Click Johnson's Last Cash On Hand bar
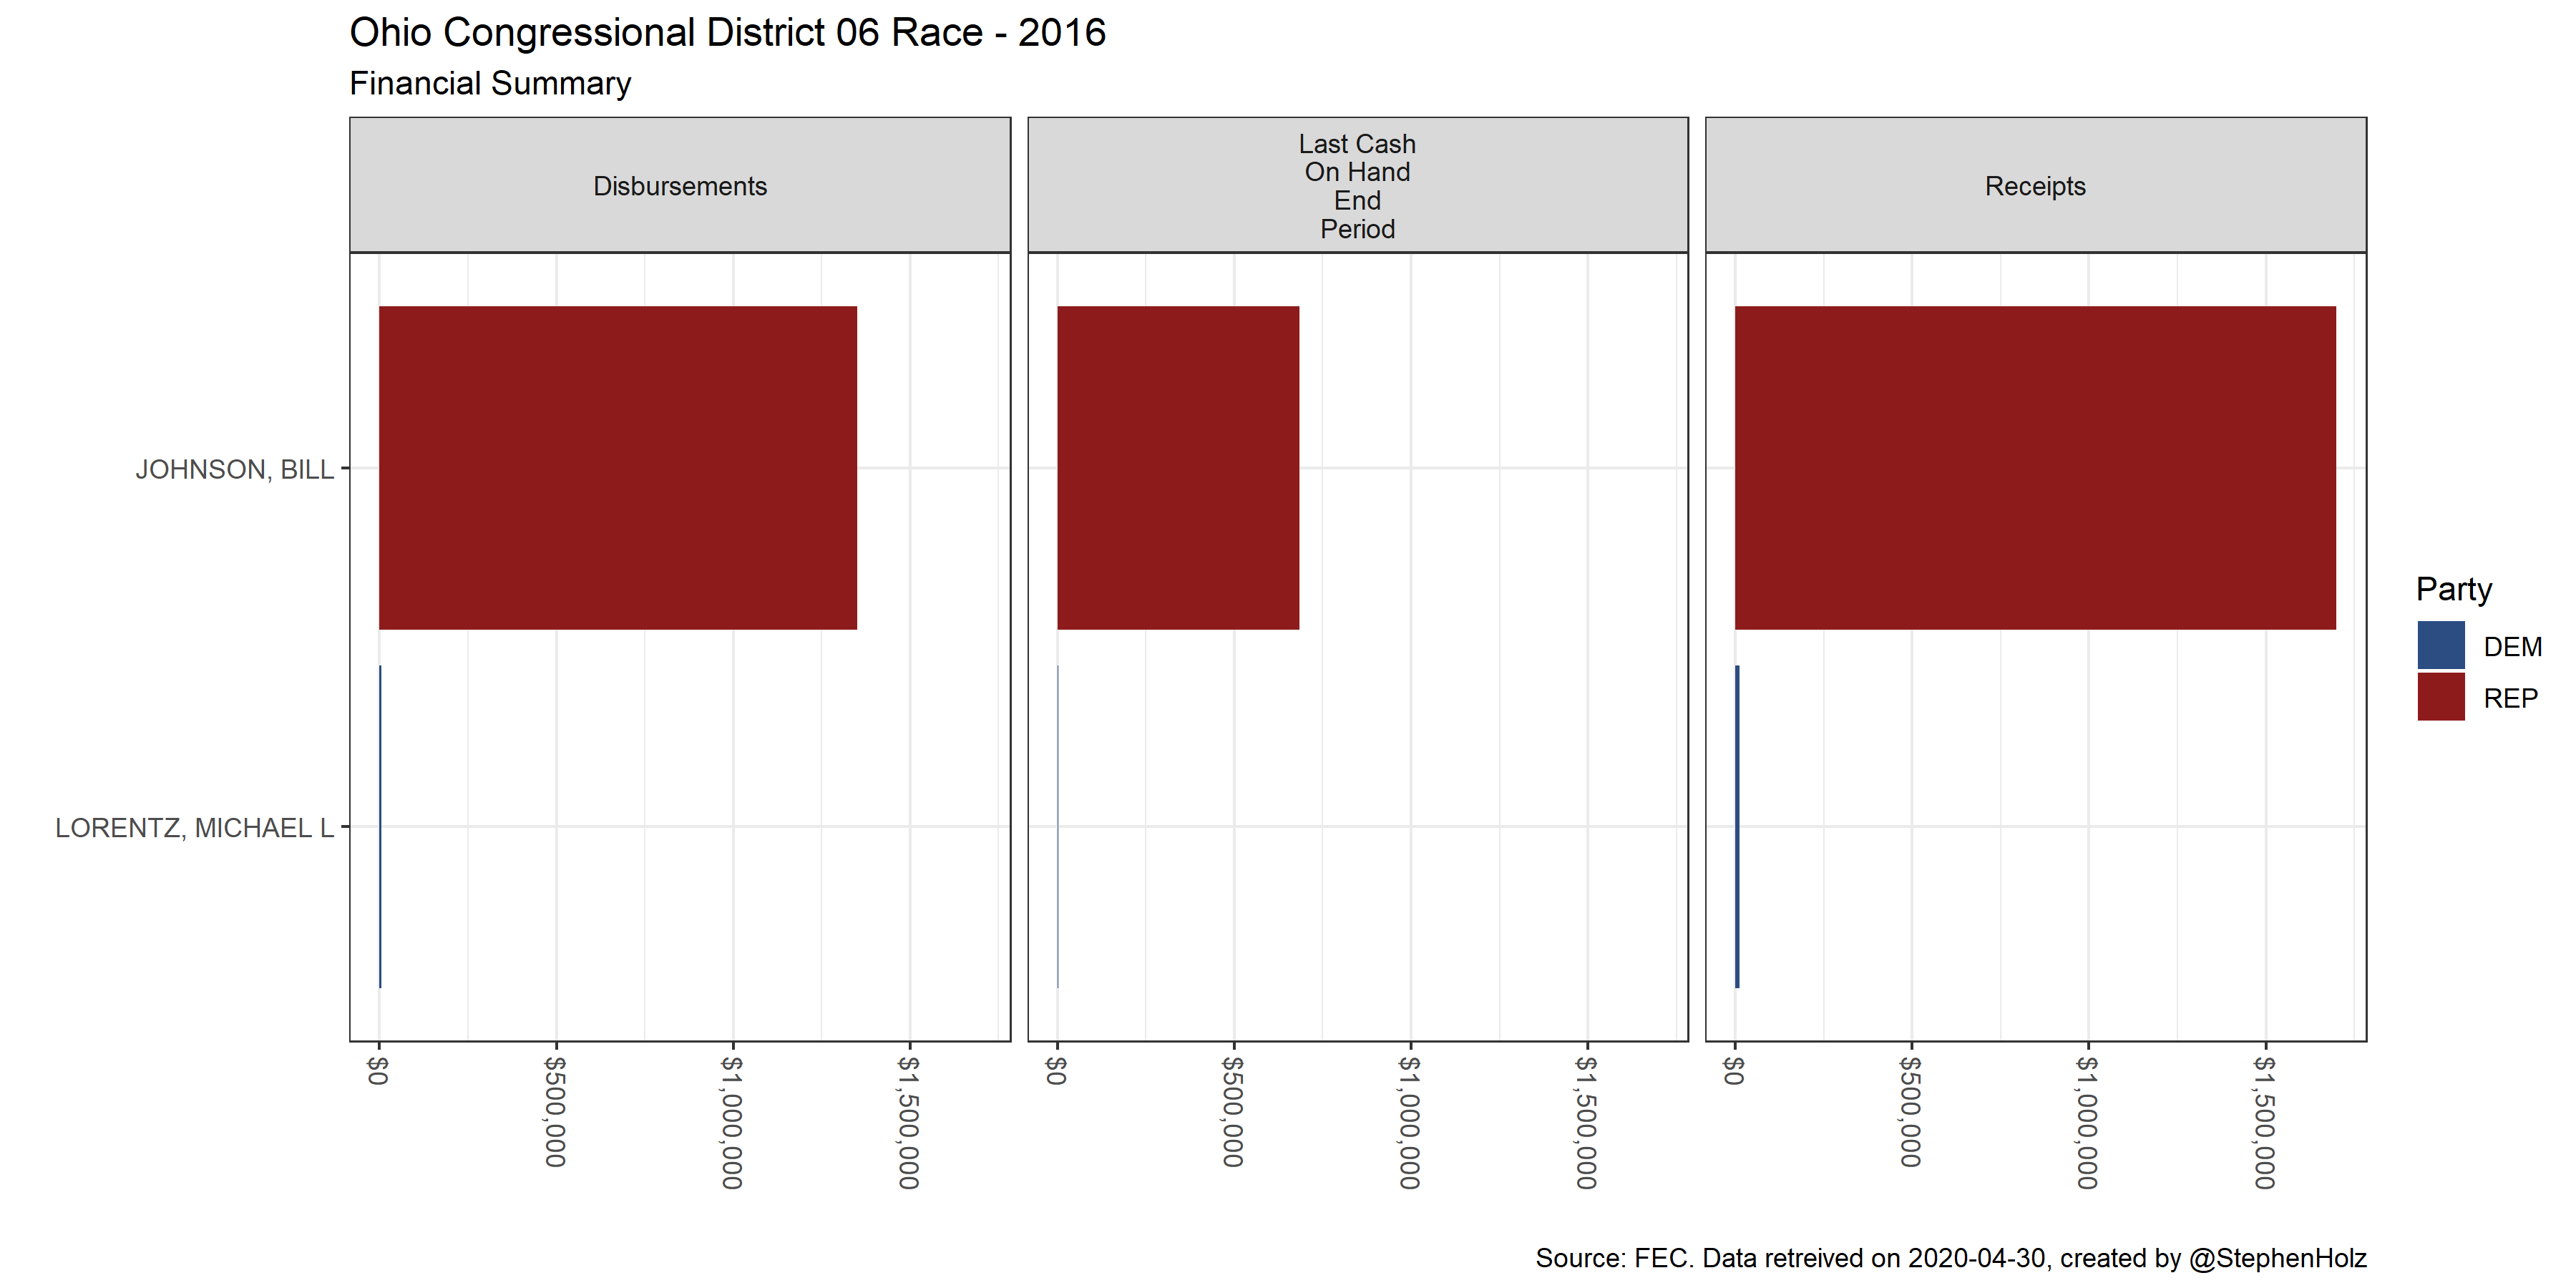Image resolution: width=2576 pixels, height=1288 pixels. 1177,468
